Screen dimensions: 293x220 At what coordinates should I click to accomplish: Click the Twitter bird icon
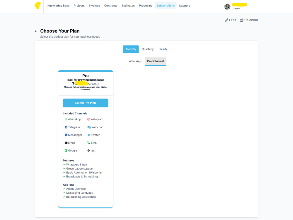(89, 135)
